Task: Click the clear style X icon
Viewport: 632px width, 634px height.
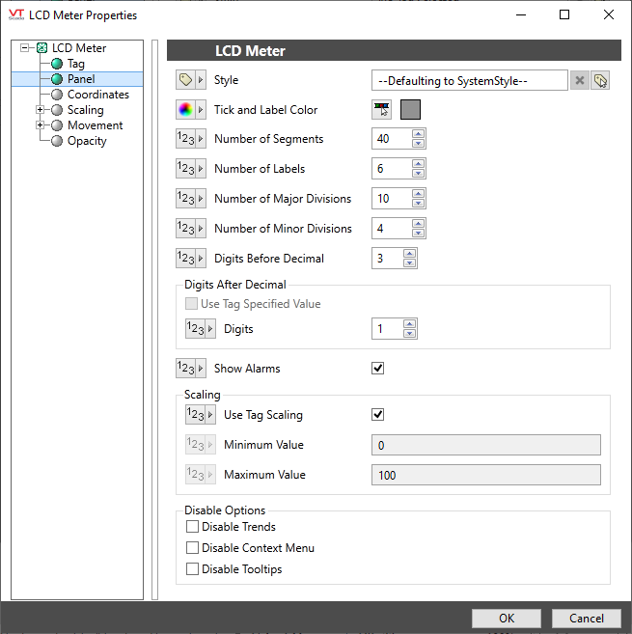Action: 579,80
